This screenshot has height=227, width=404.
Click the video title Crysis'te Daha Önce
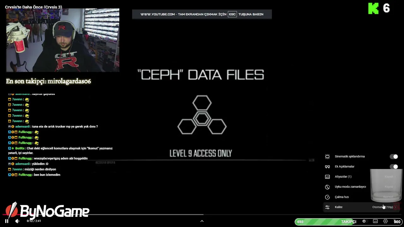tap(33, 7)
